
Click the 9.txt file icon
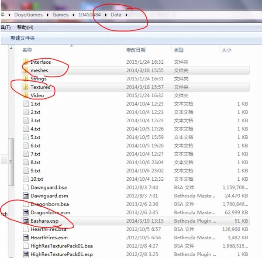pos(26,171)
